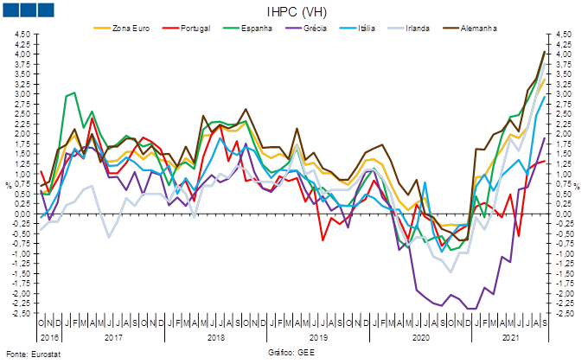Click the right axis 1,25 value
This screenshot has width=588, height=364.
click(x=565, y=163)
